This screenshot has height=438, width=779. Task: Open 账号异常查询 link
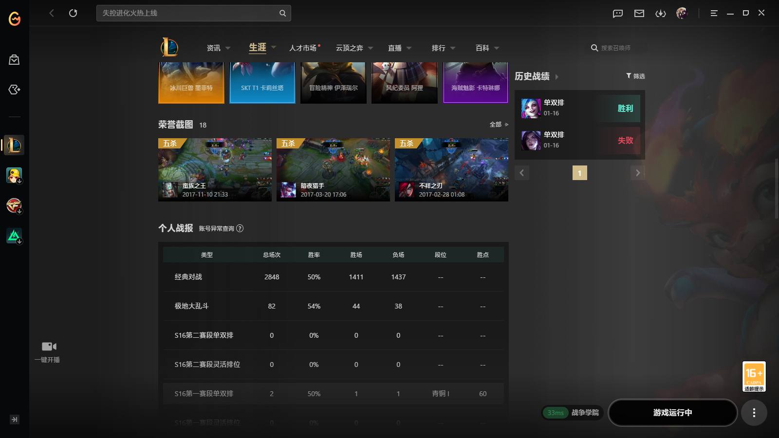(x=217, y=228)
